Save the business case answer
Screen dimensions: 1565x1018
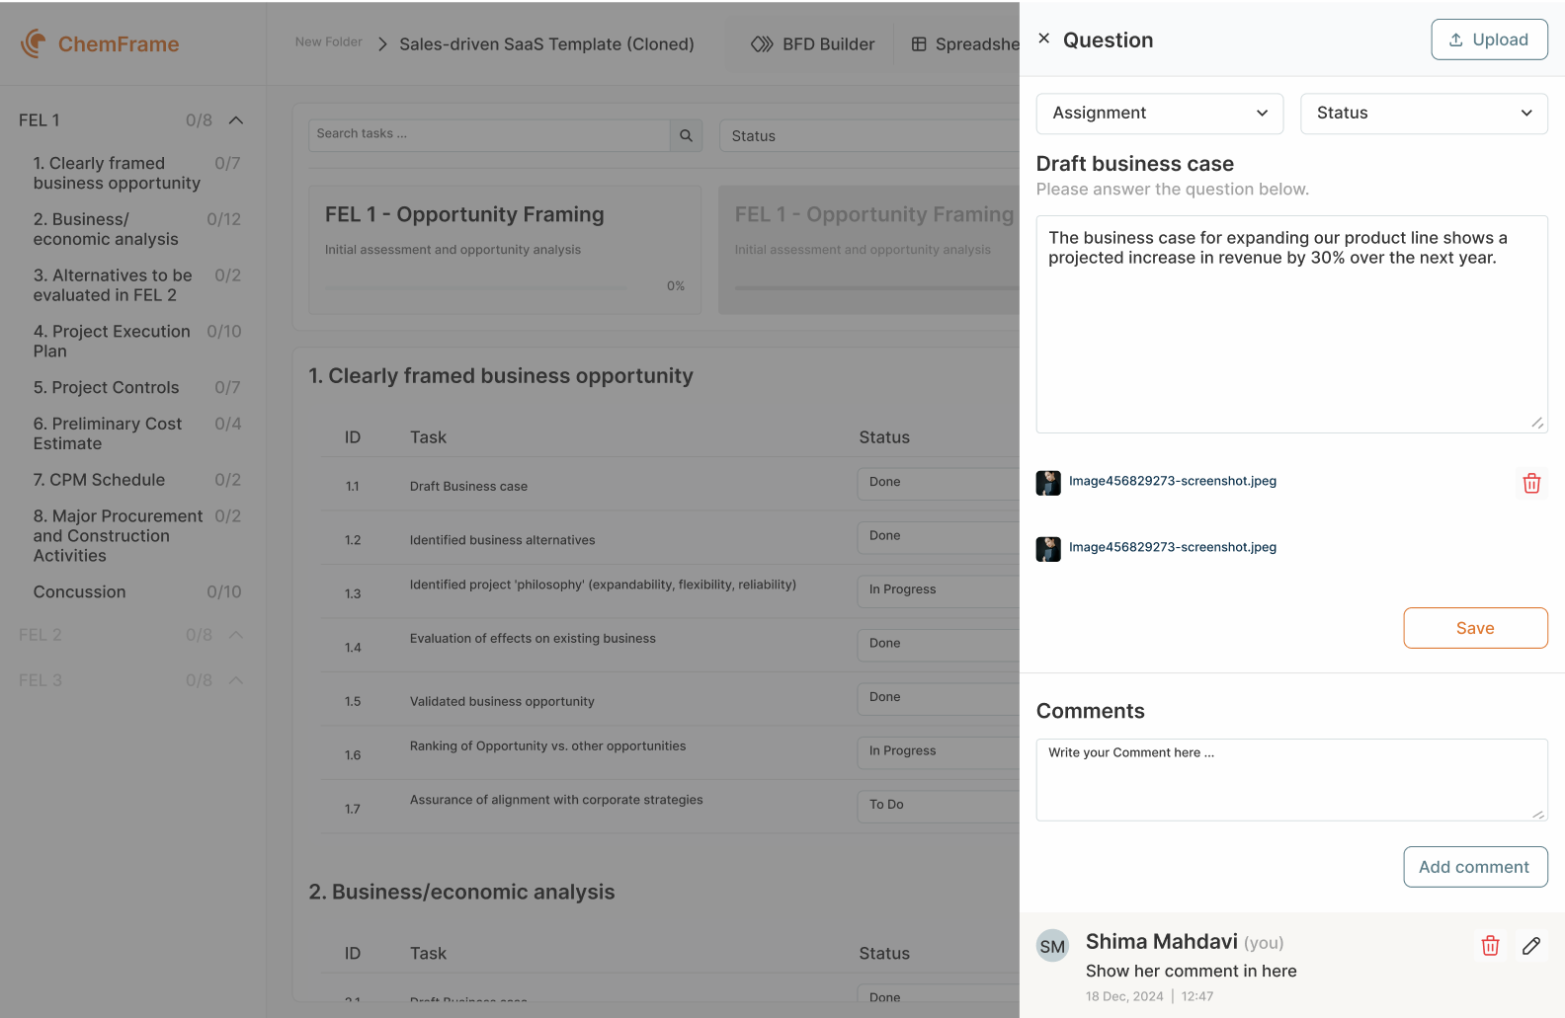pyautogui.click(x=1475, y=628)
